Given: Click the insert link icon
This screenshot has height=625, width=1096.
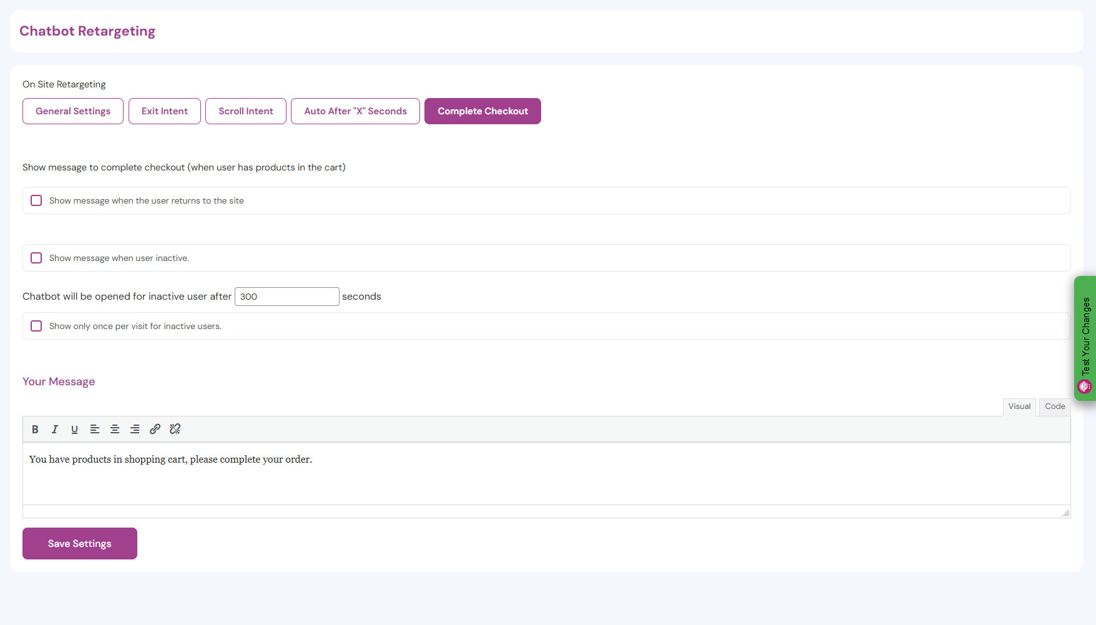Looking at the screenshot, I should pyautogui.click(x=155, y=429).
